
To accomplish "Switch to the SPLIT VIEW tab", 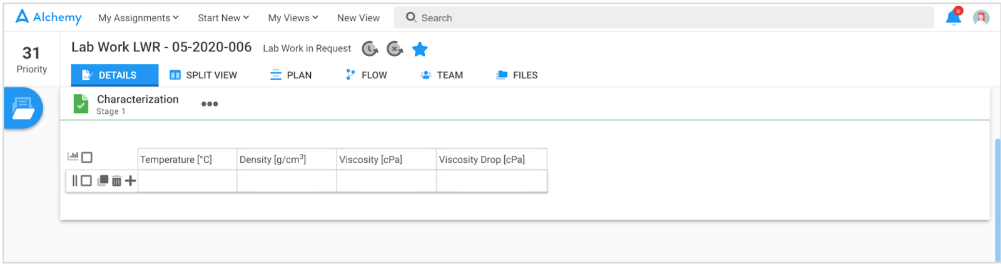I will 203,75.
